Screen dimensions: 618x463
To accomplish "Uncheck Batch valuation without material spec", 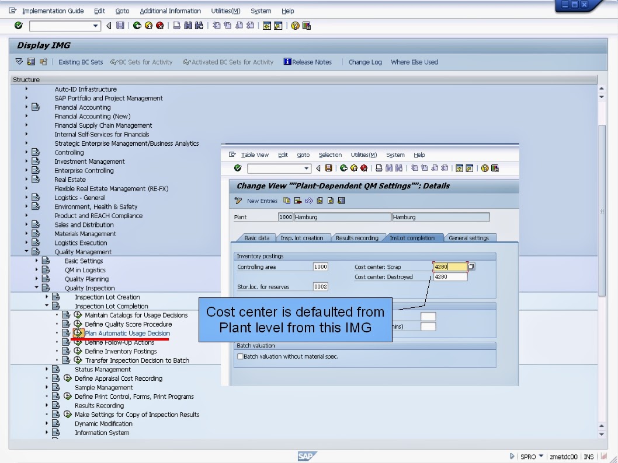I will [x=239, y=356].
